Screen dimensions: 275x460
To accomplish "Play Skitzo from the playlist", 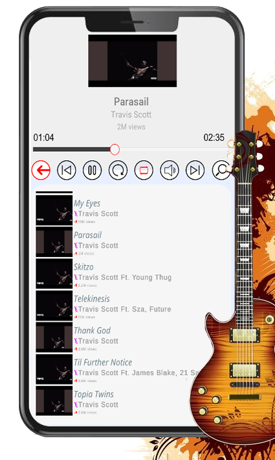I will click(83, 267).
